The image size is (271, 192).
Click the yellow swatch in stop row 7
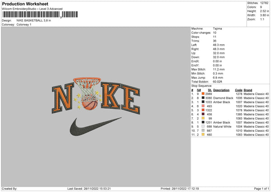(x=203, y=118)
